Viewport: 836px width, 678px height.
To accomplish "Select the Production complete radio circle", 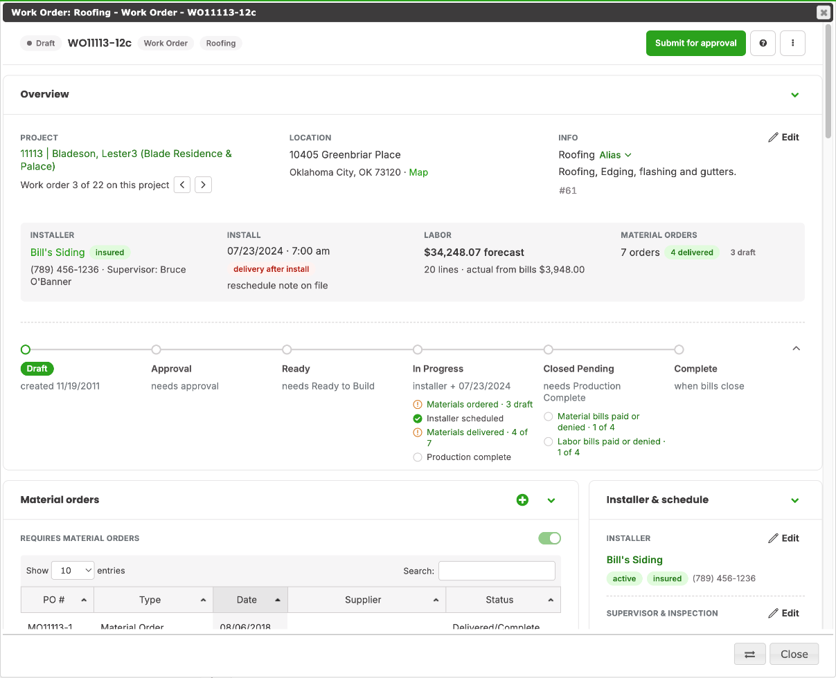I will (417, 457).
